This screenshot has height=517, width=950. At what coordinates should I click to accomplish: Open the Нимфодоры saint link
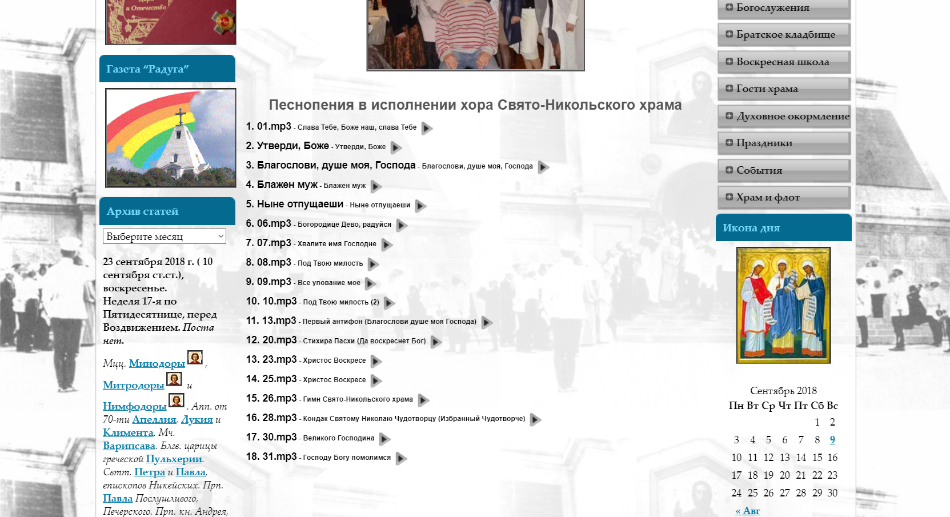[135, 406]
